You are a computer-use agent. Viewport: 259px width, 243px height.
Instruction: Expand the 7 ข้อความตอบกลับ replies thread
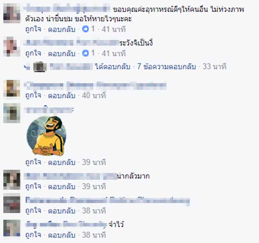click(166, 67)
